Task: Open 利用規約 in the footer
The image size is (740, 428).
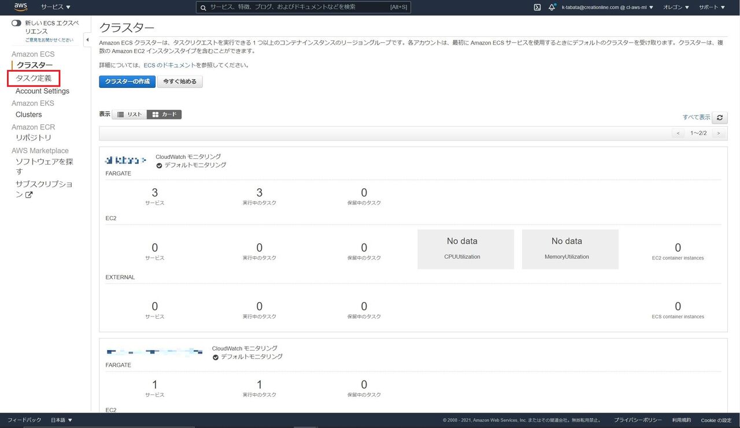Action: (682, 420)
